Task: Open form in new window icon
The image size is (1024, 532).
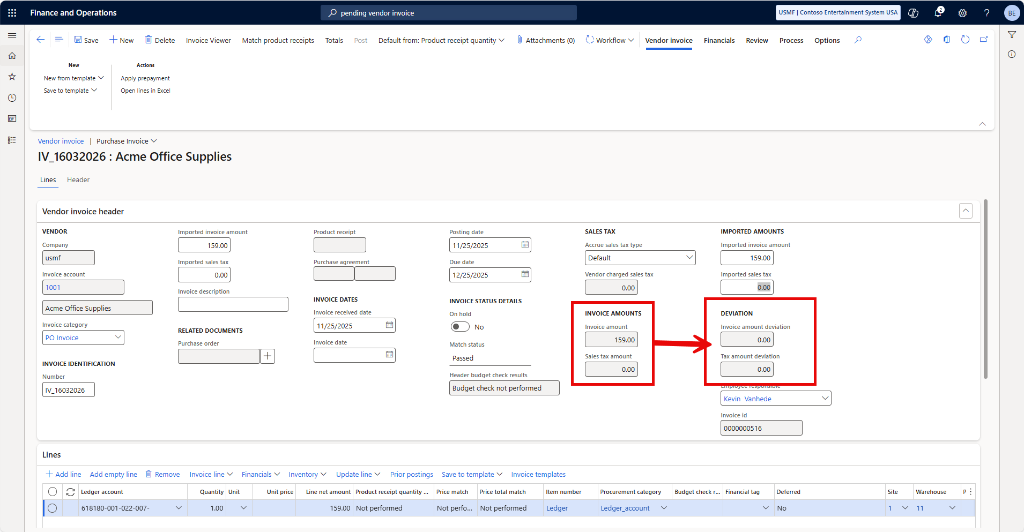Action: [984, 40]
